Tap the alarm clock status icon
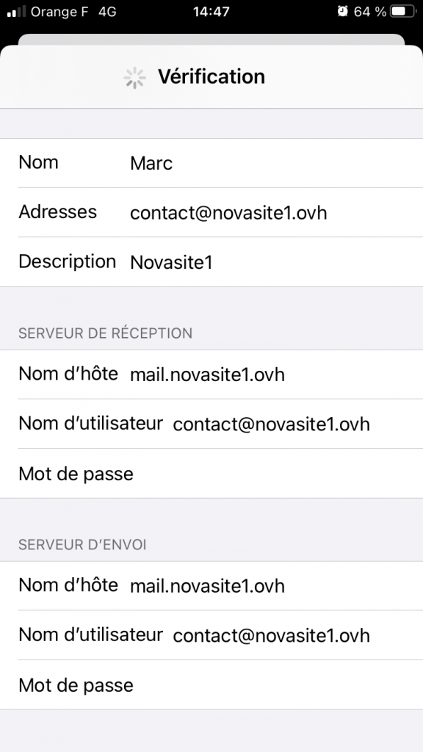423x752 pixels. coord(342,12)
